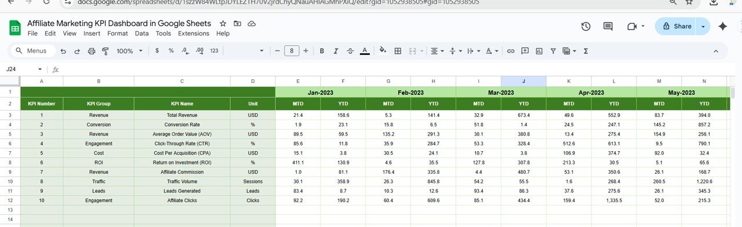
Task: Click the Redo arrow icon
Action: pyautogui.click(x=77, y=51)
